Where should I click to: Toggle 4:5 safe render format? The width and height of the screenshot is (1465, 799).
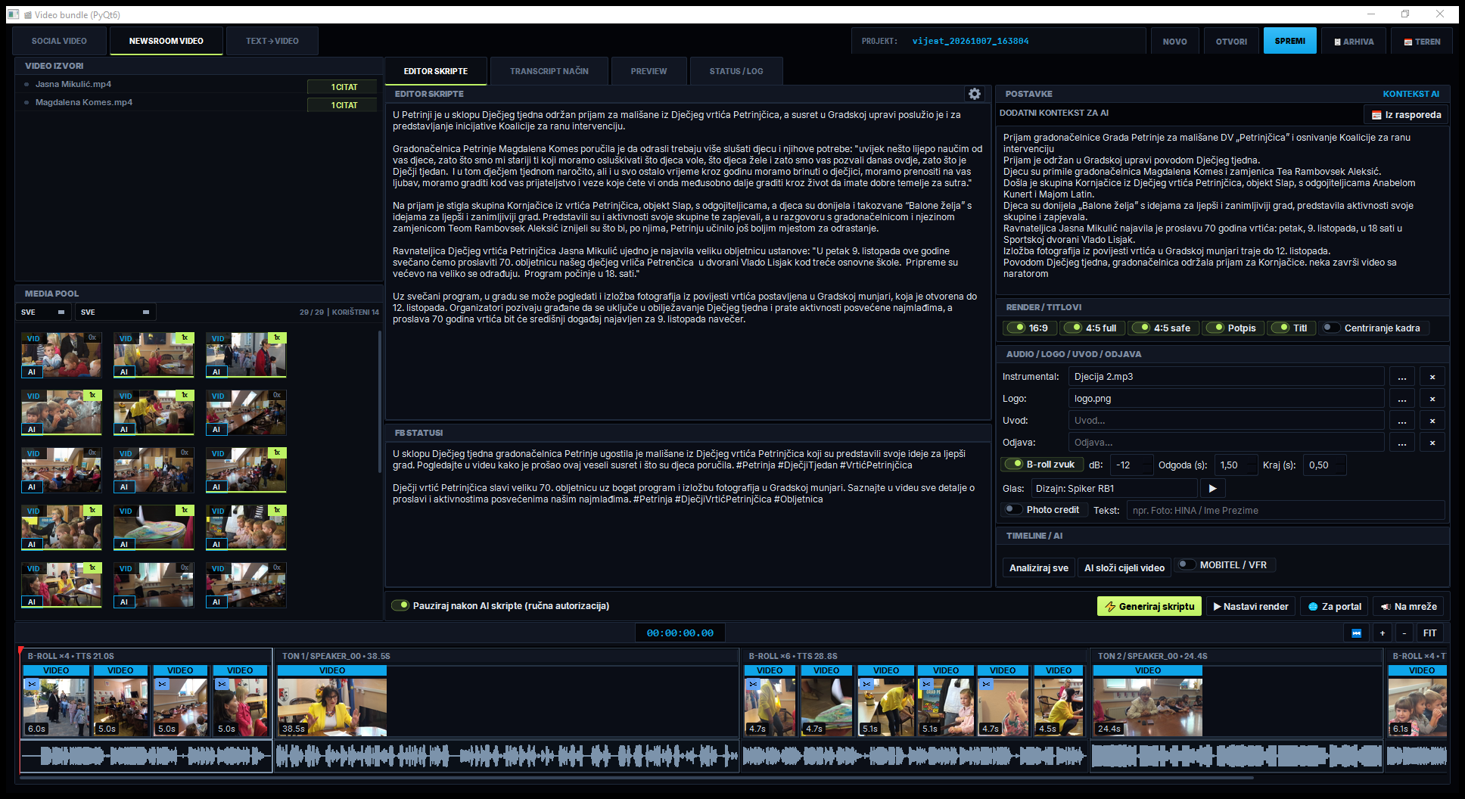pyautogui.click(x=1164, y=328)
